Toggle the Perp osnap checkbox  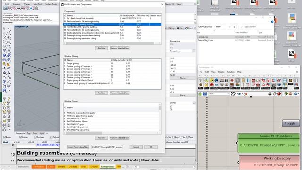173,137
